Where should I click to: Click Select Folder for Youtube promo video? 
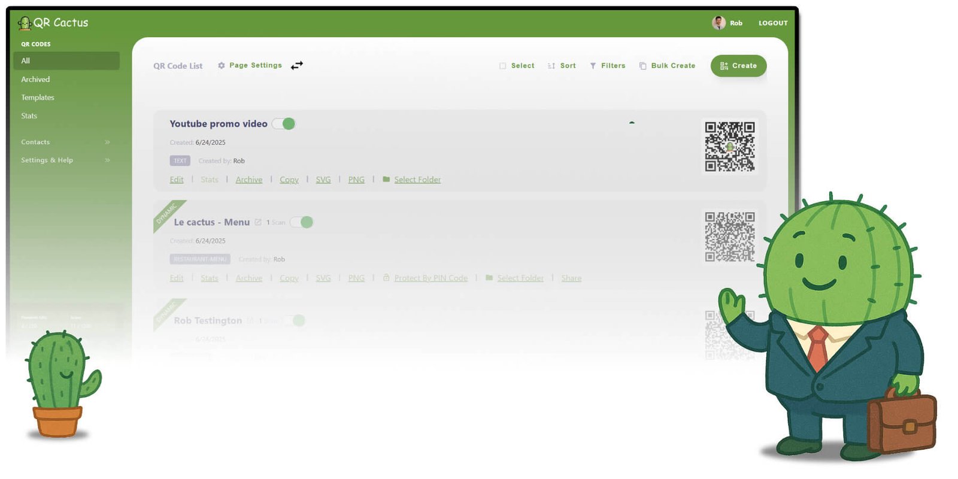[x=417, y=180]
